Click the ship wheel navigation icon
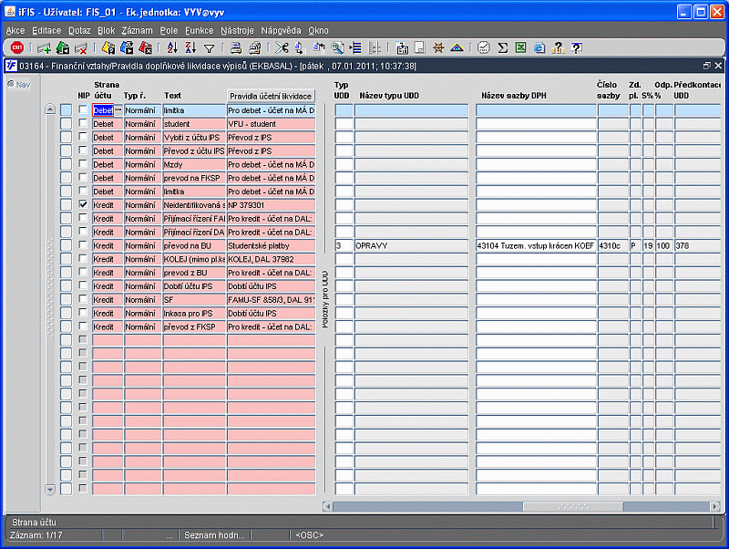Viewport: 729px width, 549px height. tap(438, 47)
